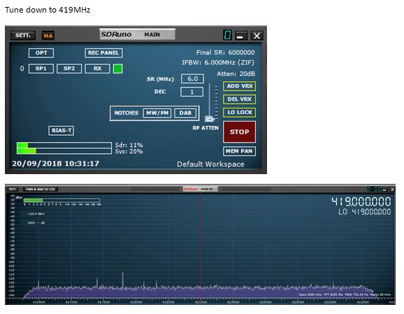Click the signal strength meter bar
The width and height of the screenshot is (404, 314).
(x=62, y=200)
